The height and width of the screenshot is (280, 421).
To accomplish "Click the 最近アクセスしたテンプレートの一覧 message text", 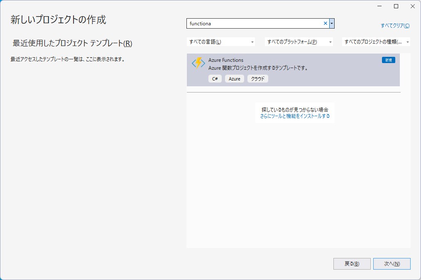I will click(x=68, y=59).
